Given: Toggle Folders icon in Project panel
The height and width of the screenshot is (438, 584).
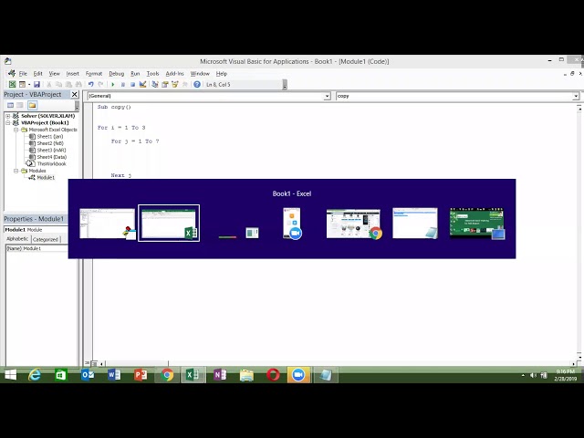Looking at the screenshot, I should (x=33, y=106).
